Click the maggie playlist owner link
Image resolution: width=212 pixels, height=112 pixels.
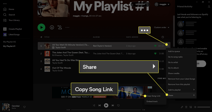pos(76,16)
